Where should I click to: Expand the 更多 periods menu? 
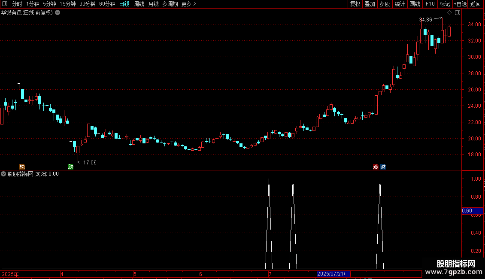(188, 4)
